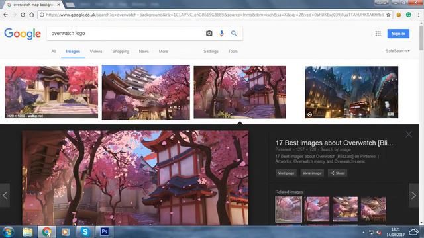Select the fourth related image thumbnail

374,209
